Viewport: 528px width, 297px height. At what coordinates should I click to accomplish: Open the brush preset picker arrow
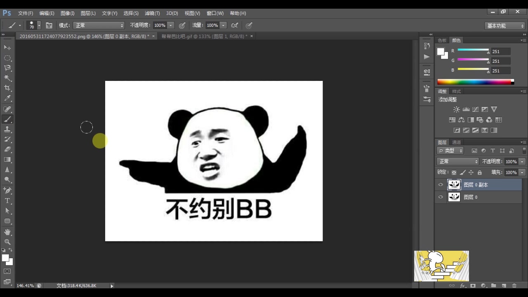(39, 25)
